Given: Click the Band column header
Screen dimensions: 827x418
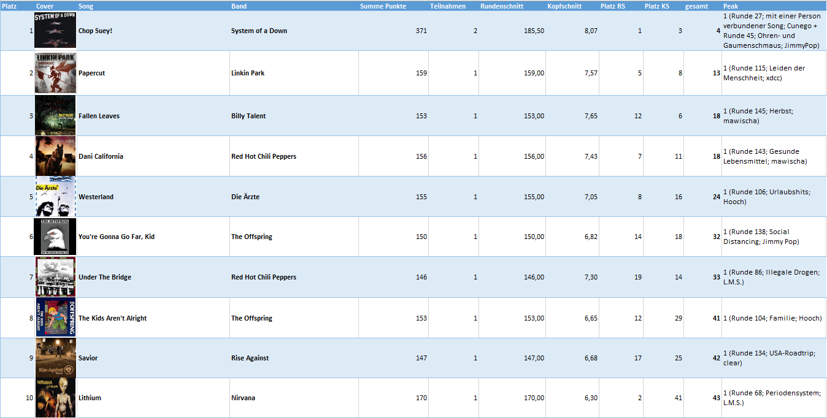Looking at the screenshot, I should click(239, 6).
